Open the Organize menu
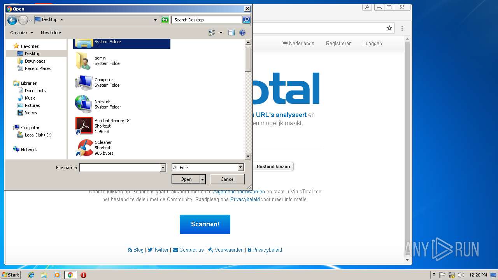The image size is (498, 280). [x=22, y=33]
